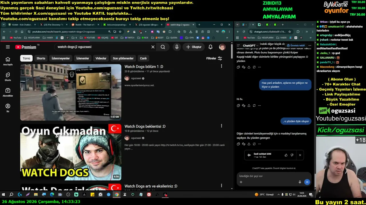This screenshot has height=205, width=366.
Task: Open the YouTube account avatar menu
Action: point(222,47)
